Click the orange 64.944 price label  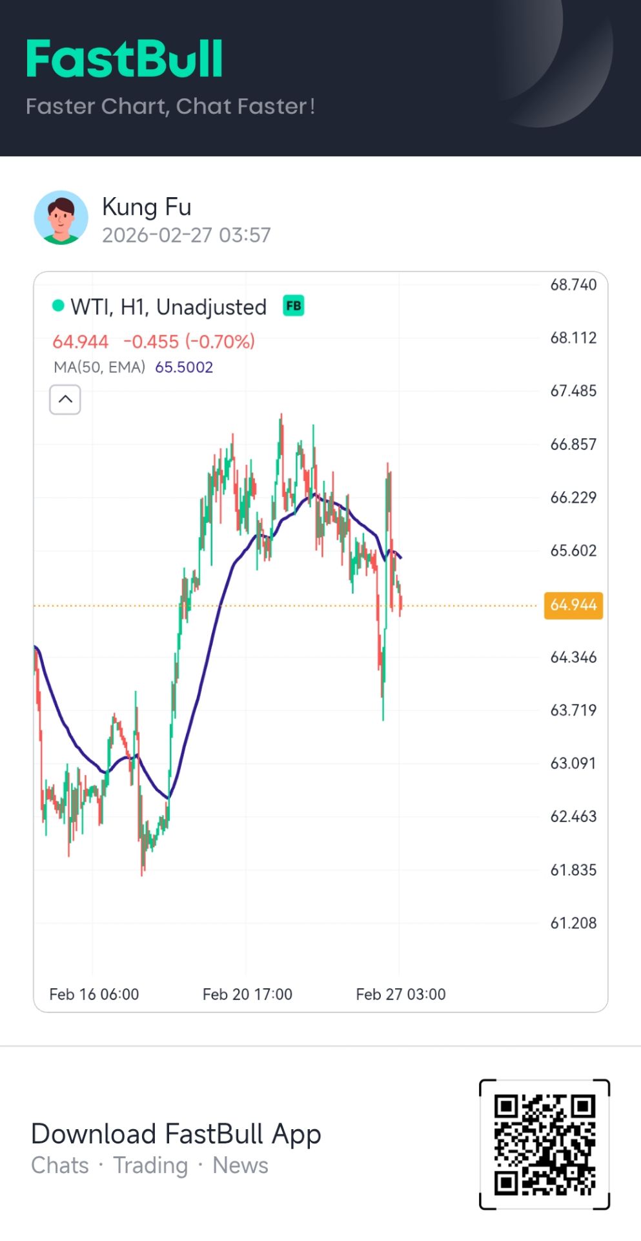573,606
